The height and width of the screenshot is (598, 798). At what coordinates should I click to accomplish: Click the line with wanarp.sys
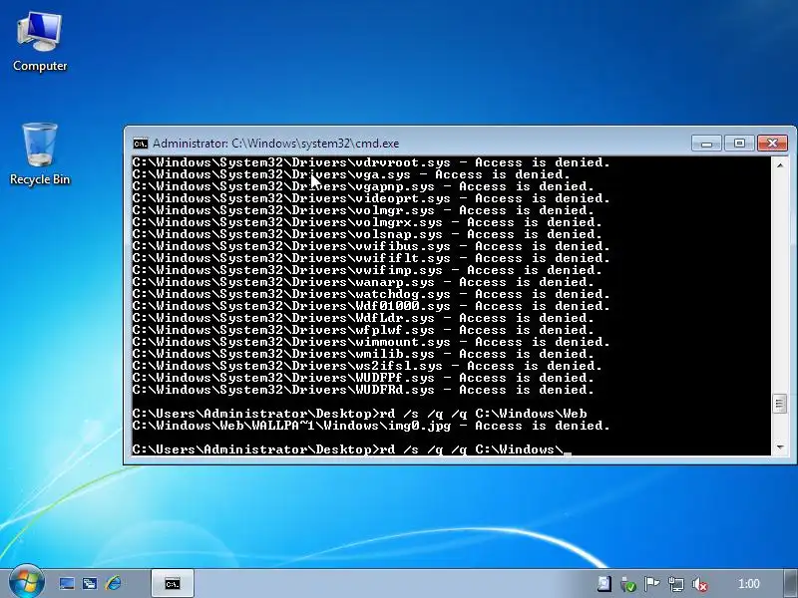tap(363, 282)
